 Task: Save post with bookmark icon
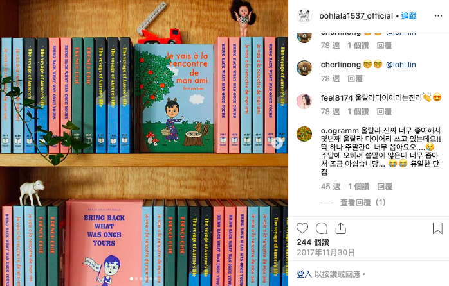pyautogui.click(x=437, y=228)
